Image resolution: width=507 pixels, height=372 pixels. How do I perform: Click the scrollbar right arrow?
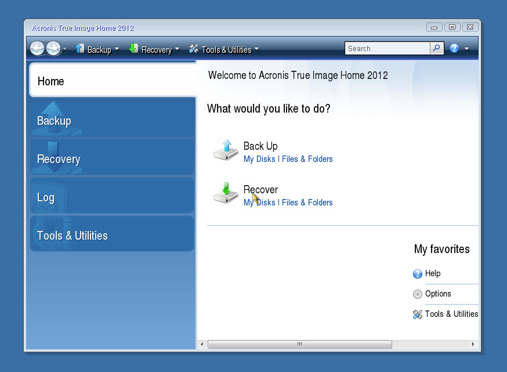(473, 344)
